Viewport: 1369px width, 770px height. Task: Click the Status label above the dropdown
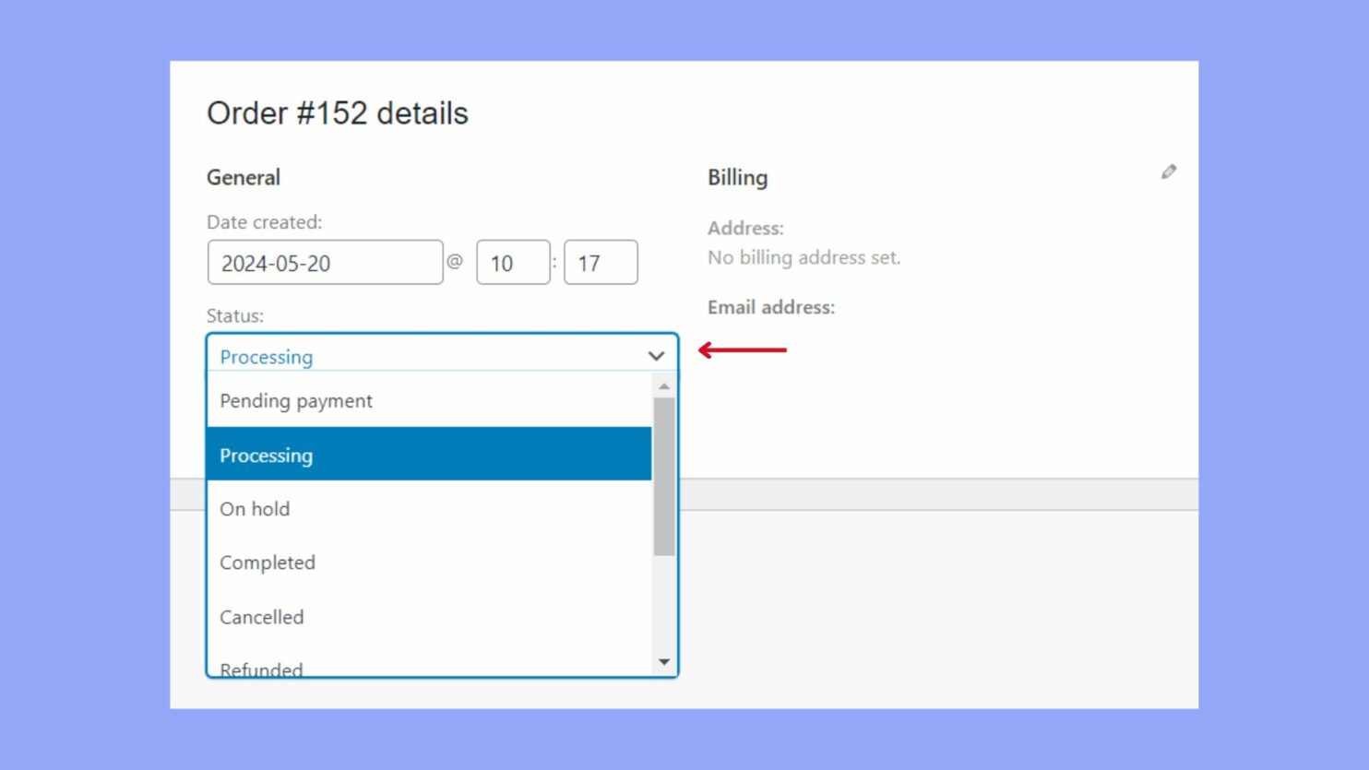coord(233,315)
